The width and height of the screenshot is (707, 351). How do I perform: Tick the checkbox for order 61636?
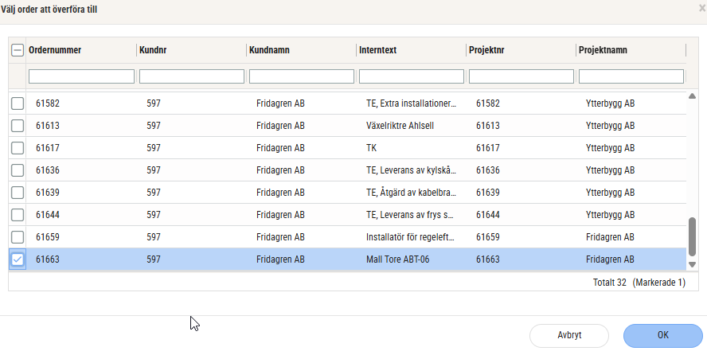18,170
